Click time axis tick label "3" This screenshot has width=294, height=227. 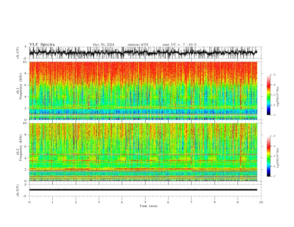click(x=99, y=202)
